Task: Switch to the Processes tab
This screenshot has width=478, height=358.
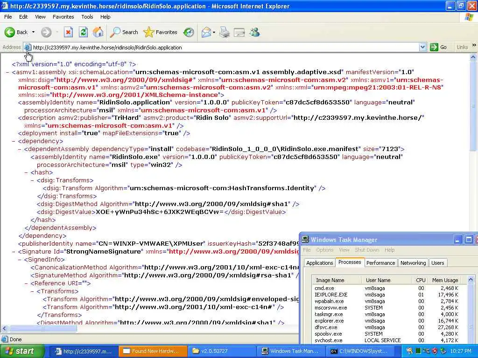Action: click(x=350, y=262)
